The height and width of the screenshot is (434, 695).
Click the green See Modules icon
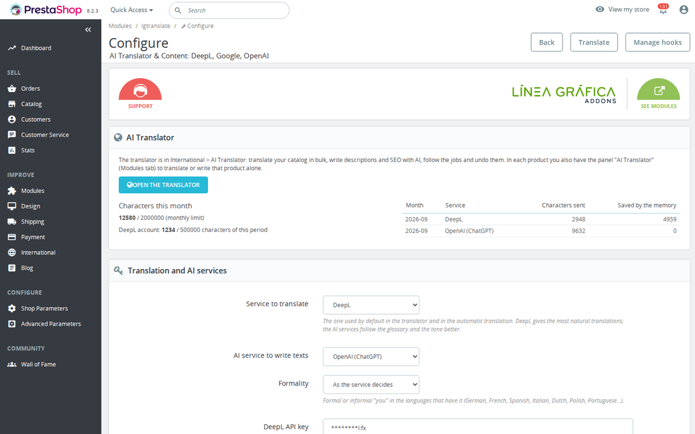tap(659, 90)
